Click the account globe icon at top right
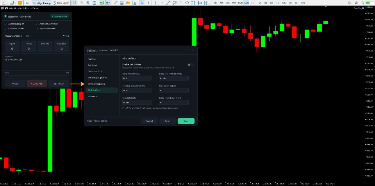375x186 pixels. point(356,3)
